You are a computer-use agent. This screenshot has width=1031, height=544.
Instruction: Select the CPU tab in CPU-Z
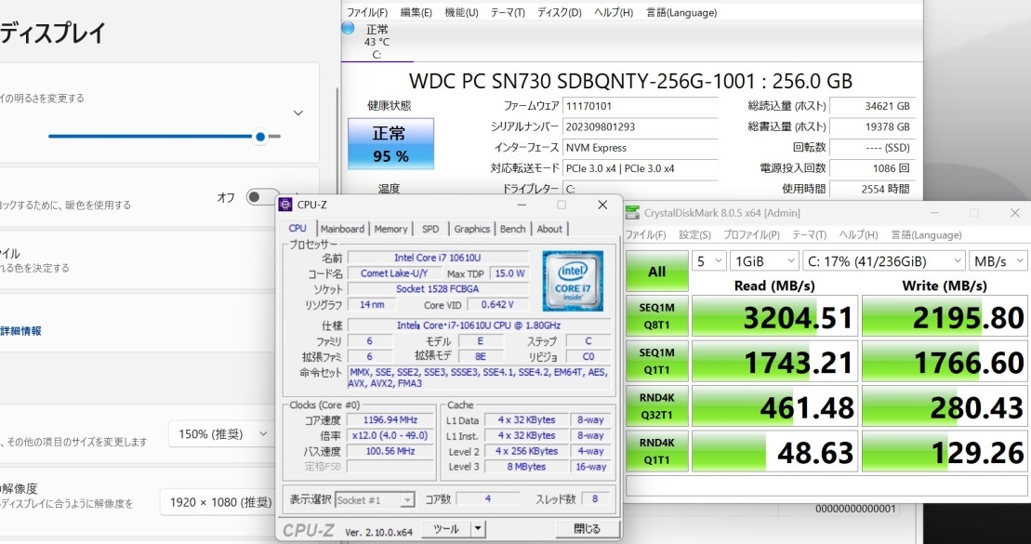[x=297, y=228]
